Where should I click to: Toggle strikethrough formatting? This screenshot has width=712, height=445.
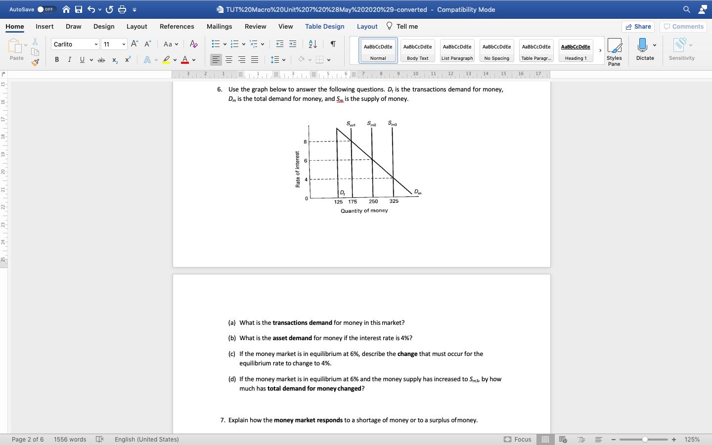tap(101, 60)
